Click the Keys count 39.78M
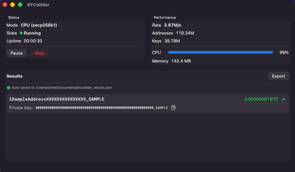 pyautogui.click(x=172, y=41)
